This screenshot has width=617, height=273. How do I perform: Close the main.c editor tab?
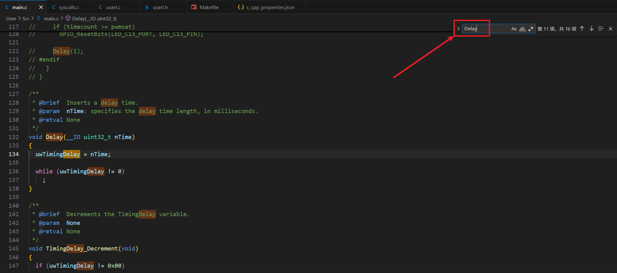coord(41,7)
